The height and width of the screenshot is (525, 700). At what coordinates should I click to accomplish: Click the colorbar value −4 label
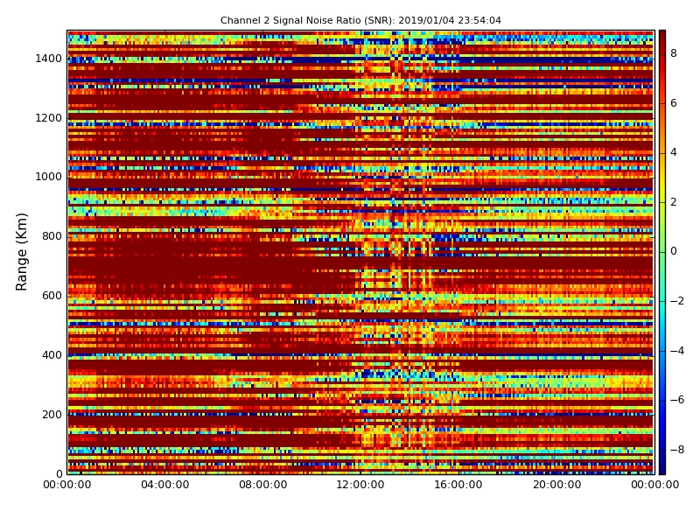677,351
